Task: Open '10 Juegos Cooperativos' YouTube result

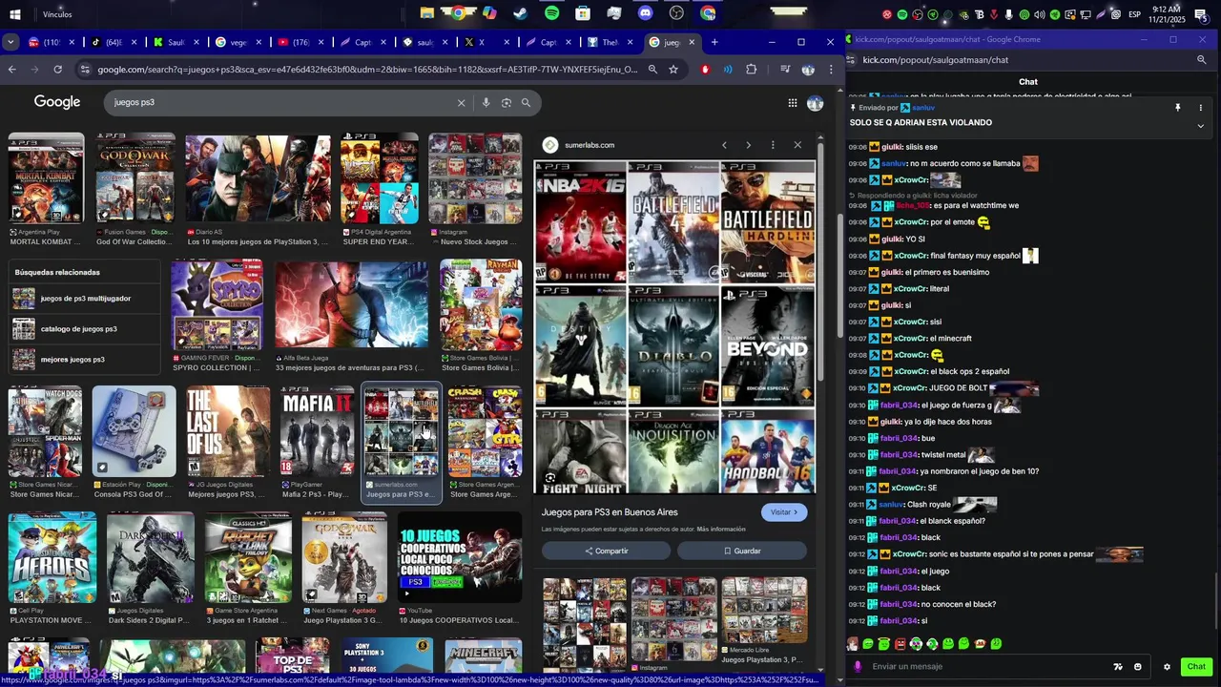Action: click(460, 557)
